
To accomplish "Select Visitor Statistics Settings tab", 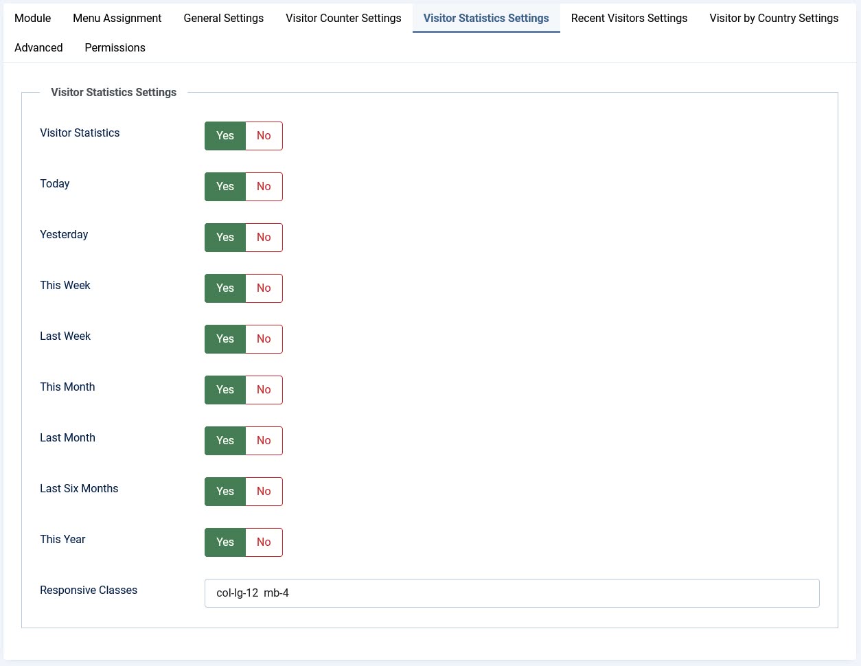I will (485, 18).
